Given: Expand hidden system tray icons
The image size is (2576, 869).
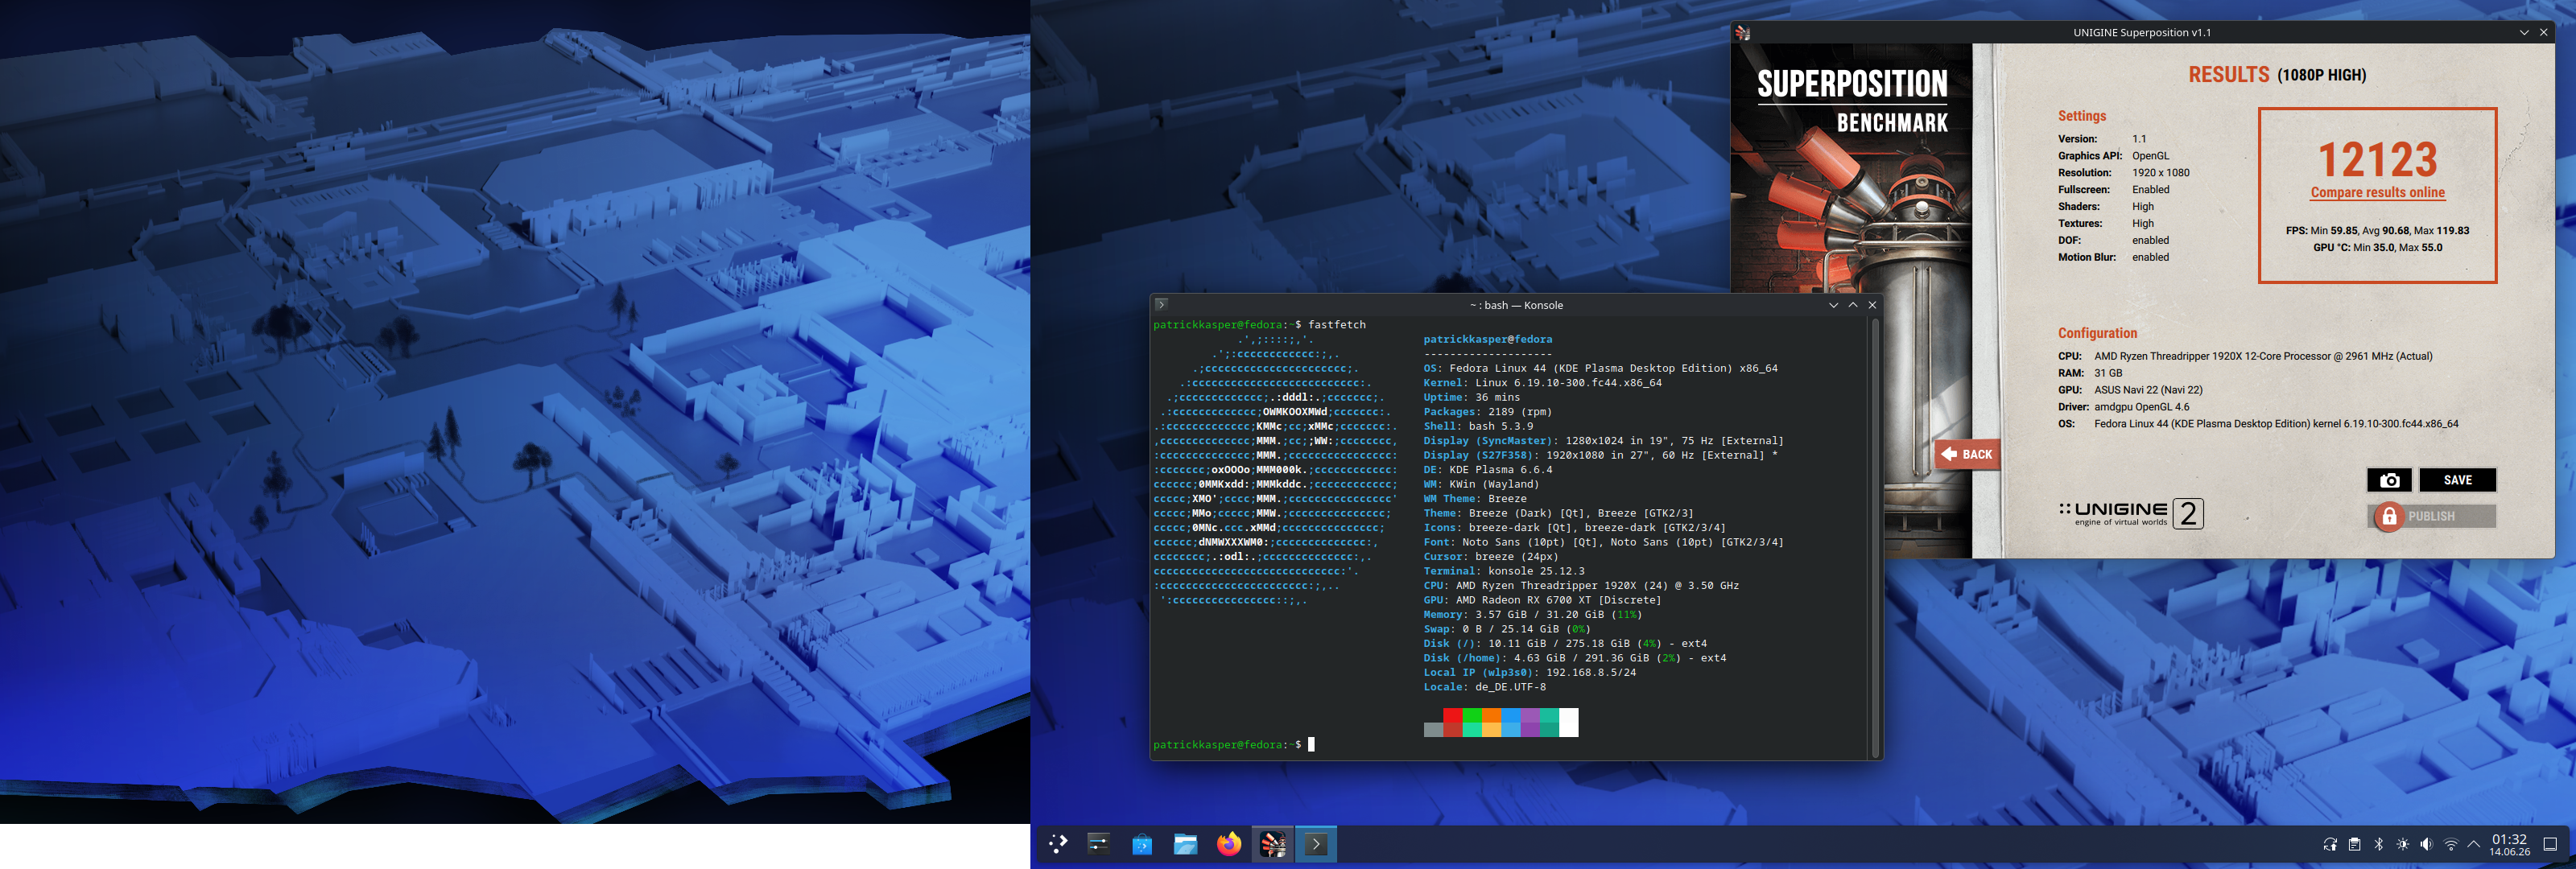Looking at the screenshot, I should [x=2474, y=844].
